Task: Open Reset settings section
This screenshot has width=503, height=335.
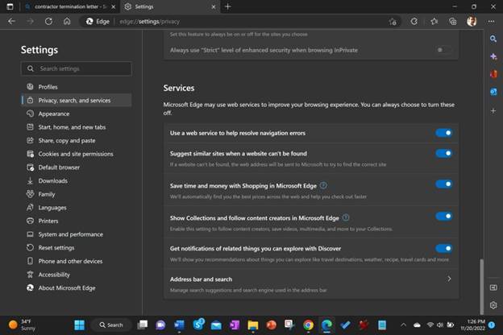Action: click(77, 248)
